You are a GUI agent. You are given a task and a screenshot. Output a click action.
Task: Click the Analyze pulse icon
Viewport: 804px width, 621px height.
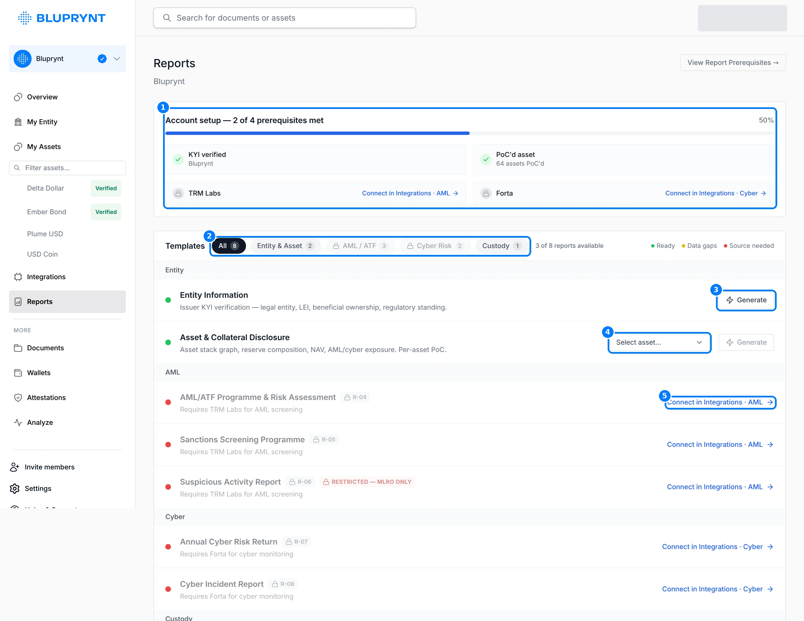point(18,423)
